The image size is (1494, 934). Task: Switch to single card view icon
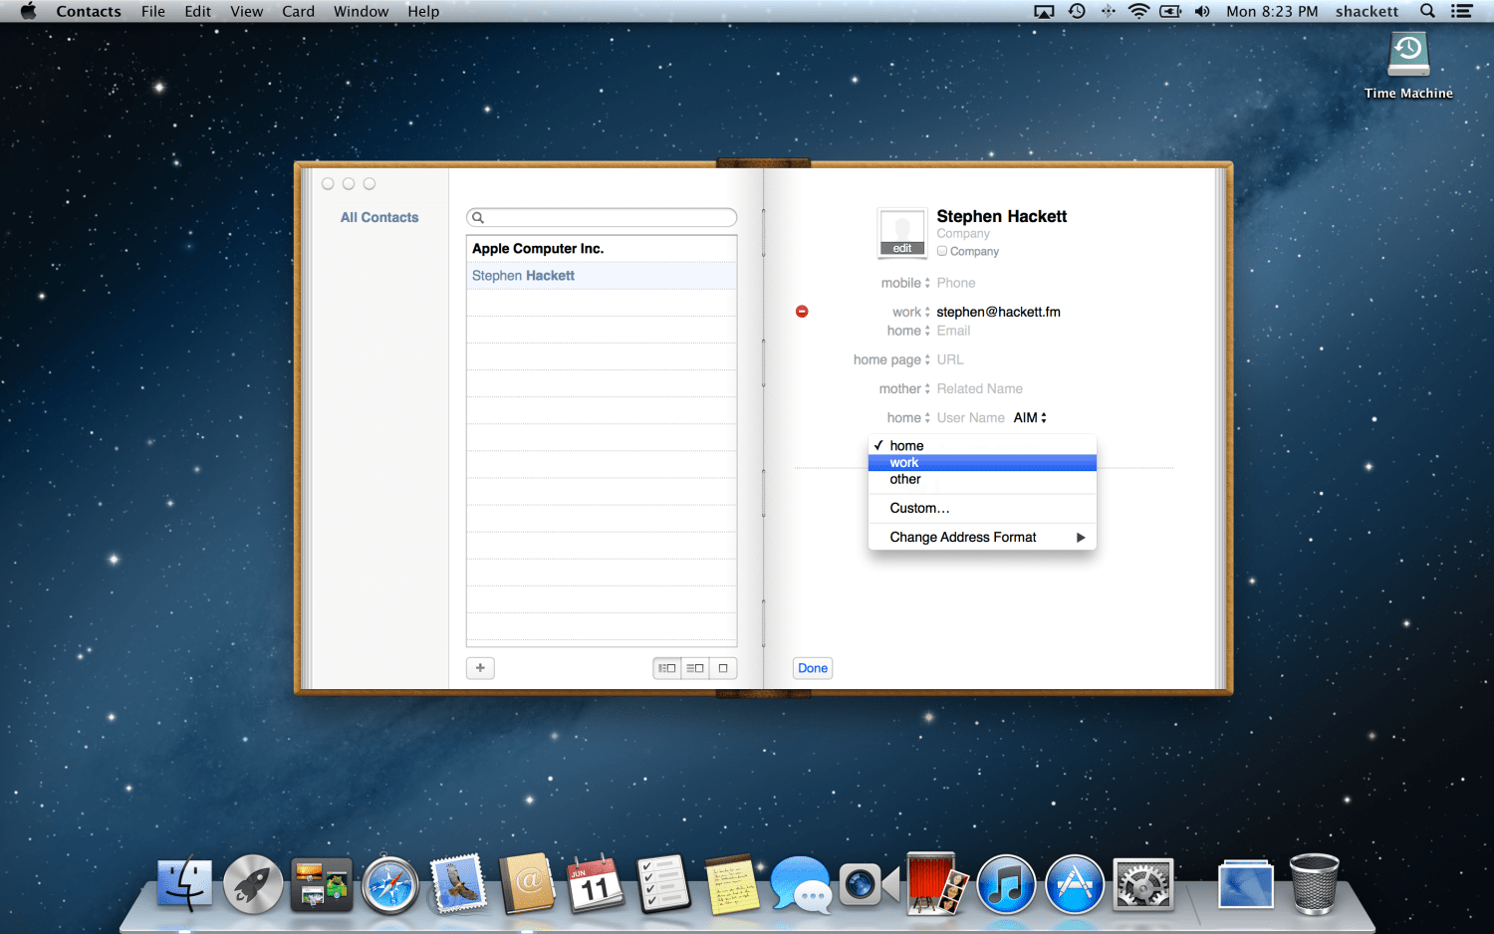(723, 668)
